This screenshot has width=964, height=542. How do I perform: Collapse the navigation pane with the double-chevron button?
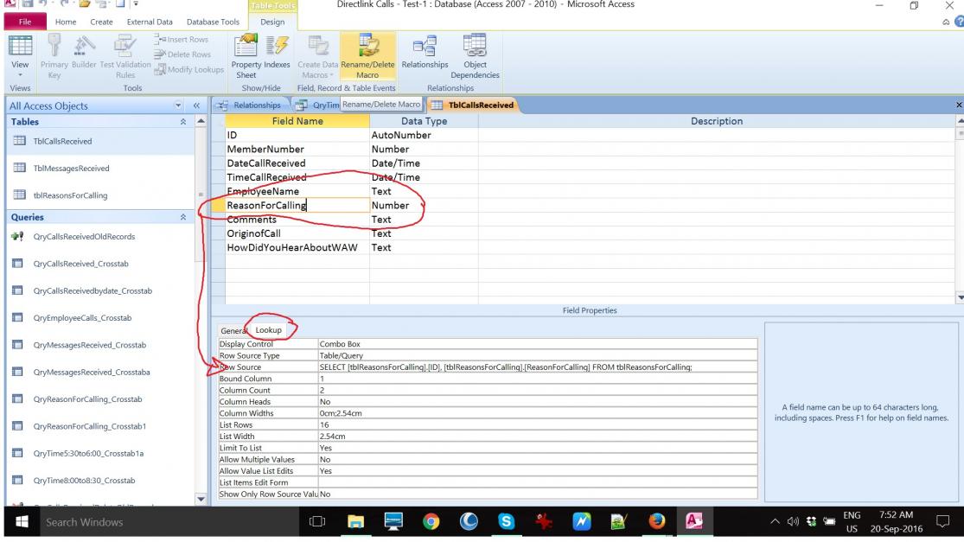point(197,105)
